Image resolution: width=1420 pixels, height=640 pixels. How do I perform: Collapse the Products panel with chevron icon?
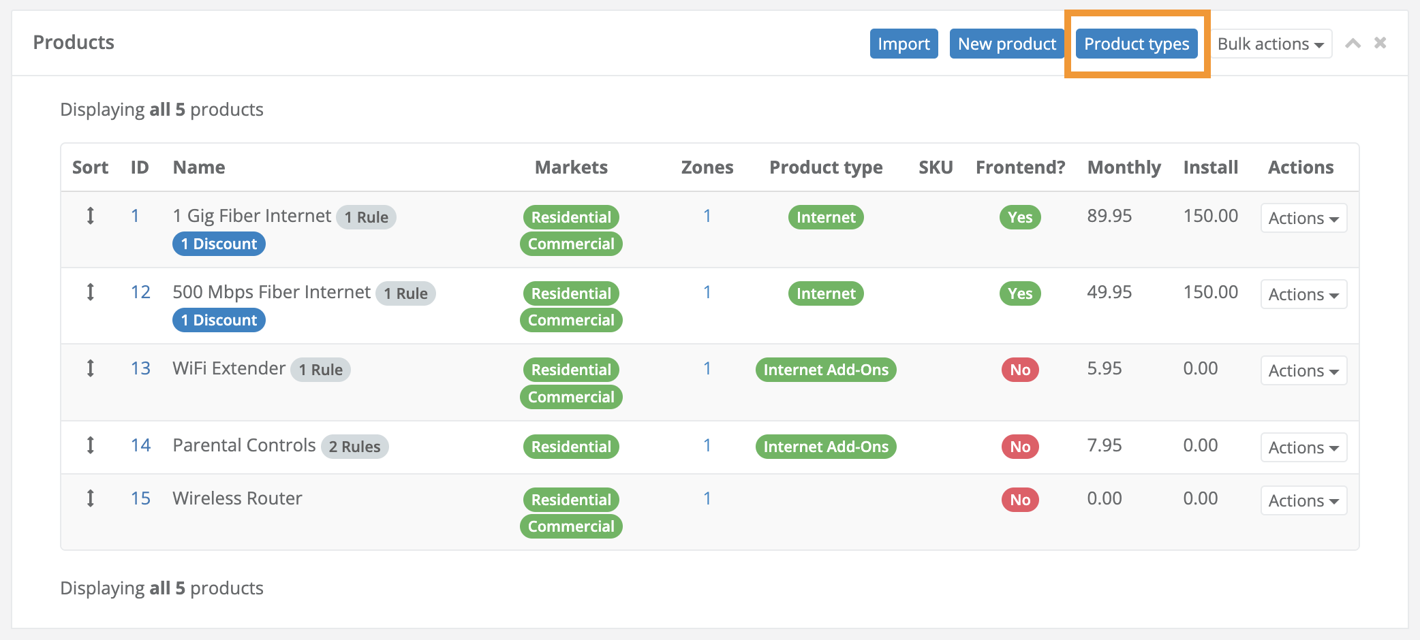[x=1353, y=44]
